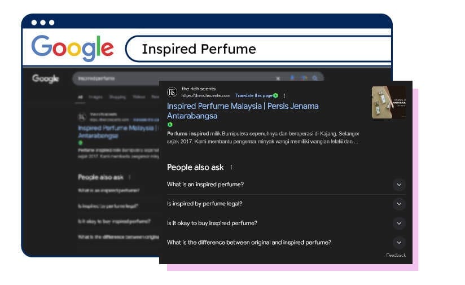Open Google Lens image search icon

(304, 78)
